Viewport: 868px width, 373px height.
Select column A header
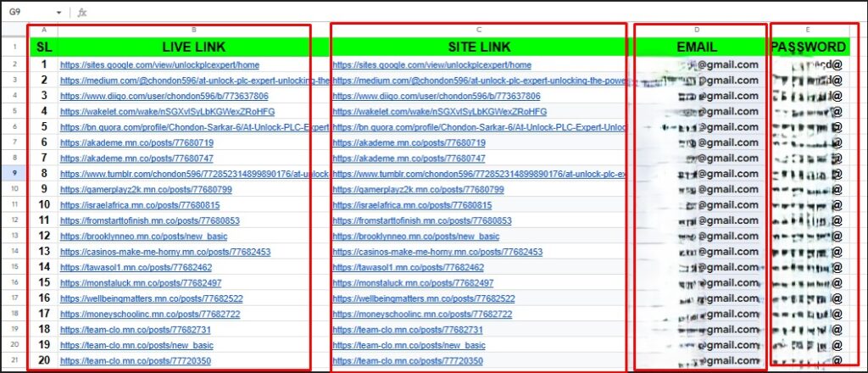point(43,30)
